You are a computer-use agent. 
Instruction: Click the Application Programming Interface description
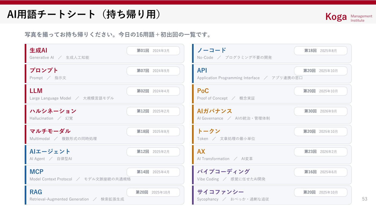[x=250, y=78]
